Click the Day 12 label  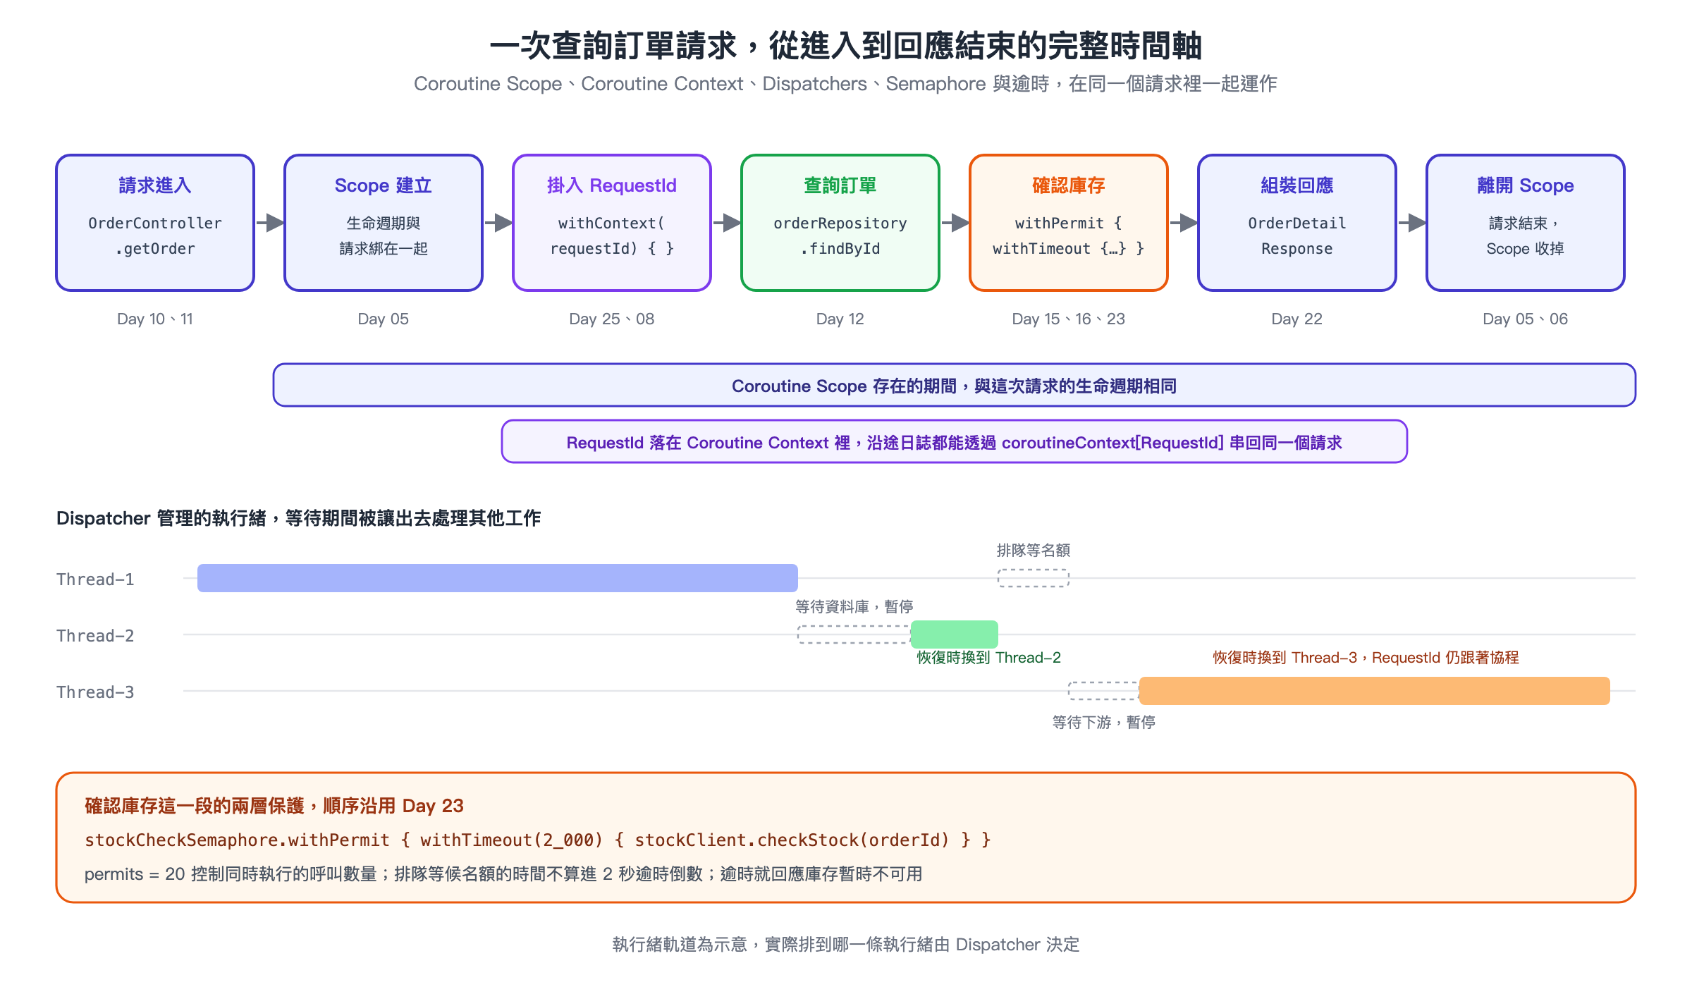840,319
